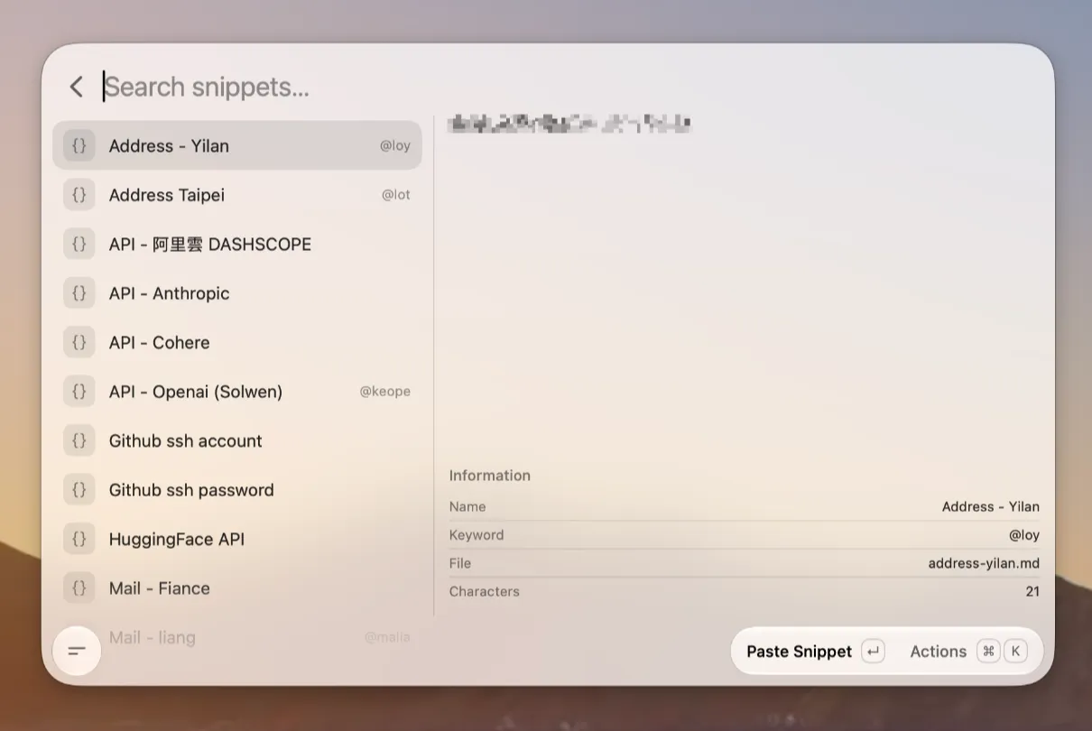Screen dimensions: 1092x731
Task: Click the snippet icon beside API - Openai (Solwen)
Action: (x=79, y=392)
